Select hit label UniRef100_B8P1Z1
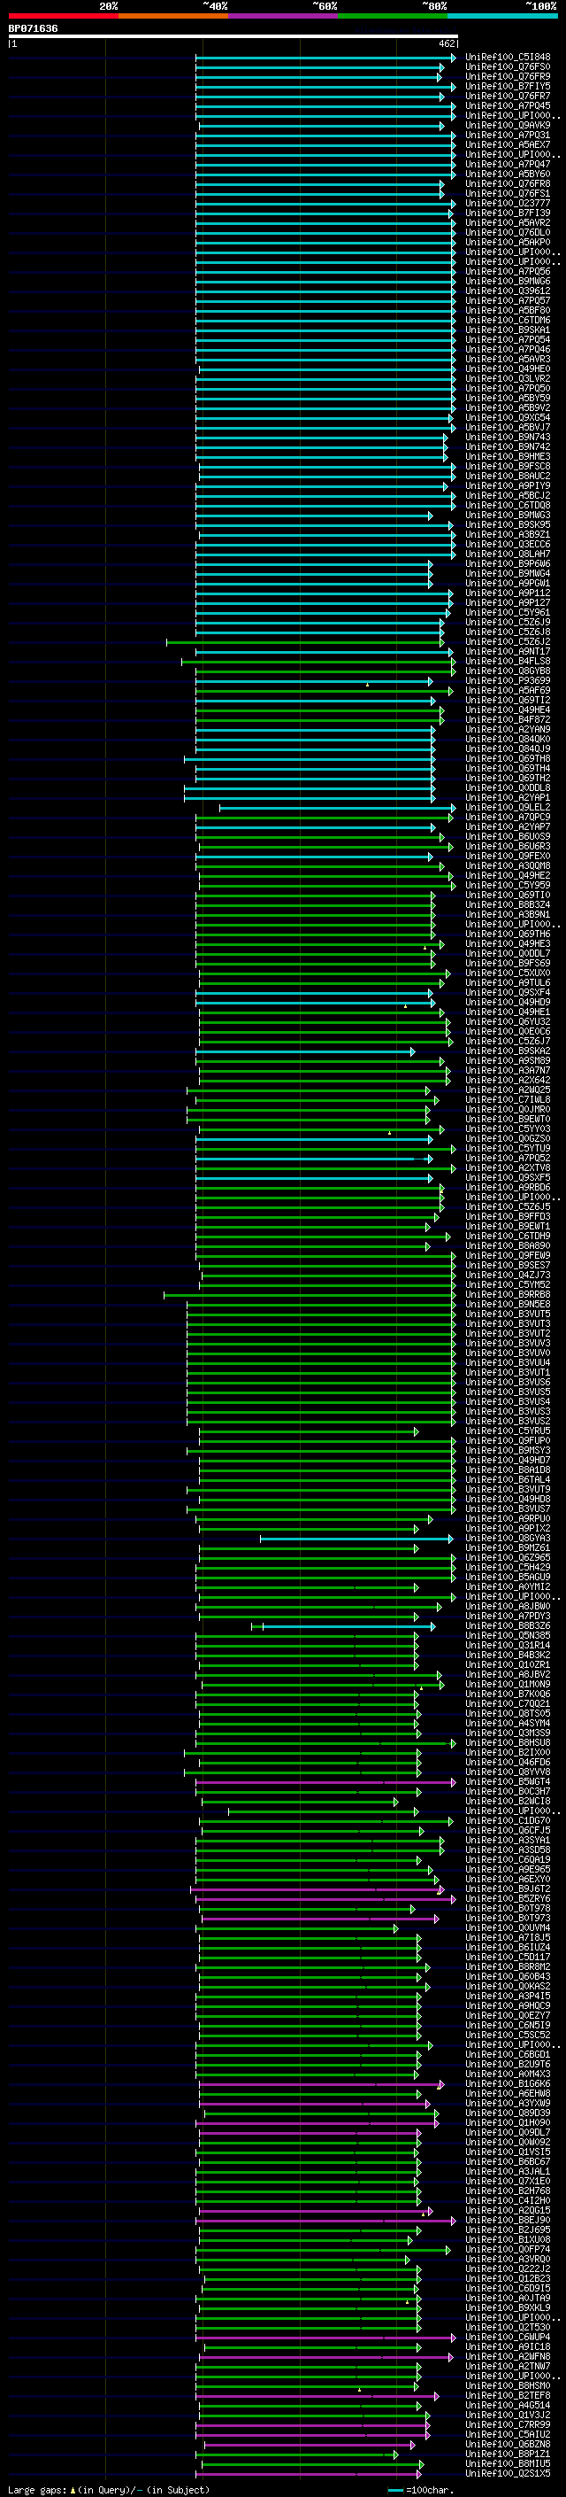The image size is (566, 2497). [x=508, y=2454]
